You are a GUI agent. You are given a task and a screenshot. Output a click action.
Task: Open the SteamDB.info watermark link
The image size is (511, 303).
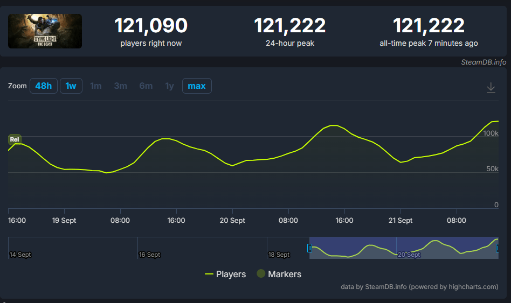[484, 62]
